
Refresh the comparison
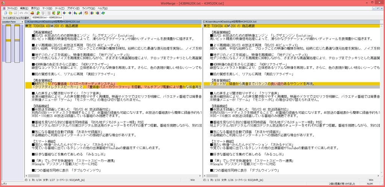click(x=103, y=13)
